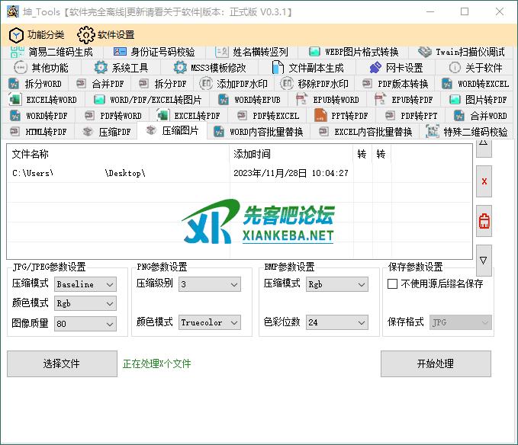
Task: Click the red trash clear list icon
Action: tap(484, 222)
